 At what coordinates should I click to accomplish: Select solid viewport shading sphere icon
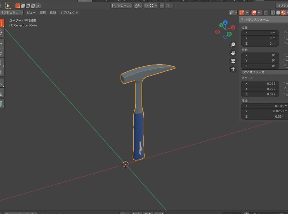[278, 13]
